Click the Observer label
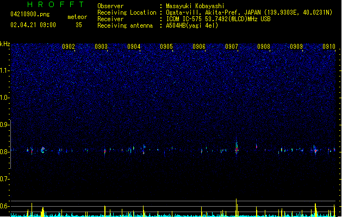This screenshot has height=217, width=342. 110,6
